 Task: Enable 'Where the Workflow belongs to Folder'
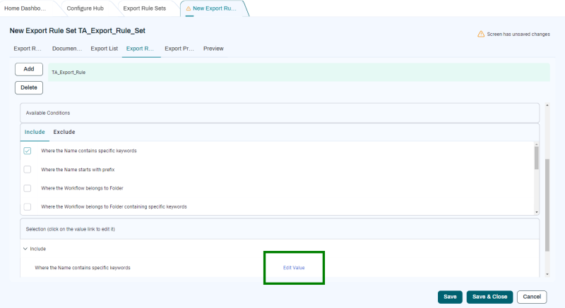pyautogui.click(x=28, y=188)
